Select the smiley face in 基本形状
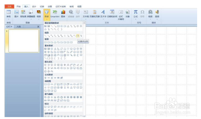Viewport: 201px width, 119px height. pyautogui.click(x=65, y=55)
